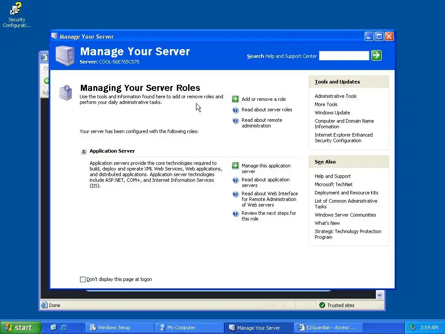
Task: Click the green Search go arrow icon
Action: click(x=376, y=55)
